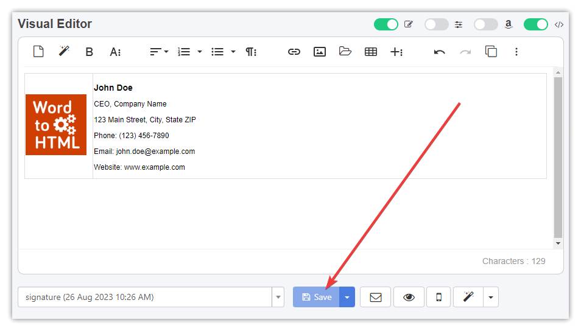
Task: Click the John Doe name text
Action: (x=113, y=88)
